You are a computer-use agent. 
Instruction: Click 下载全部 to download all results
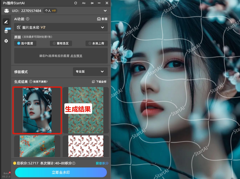[99, 82]
